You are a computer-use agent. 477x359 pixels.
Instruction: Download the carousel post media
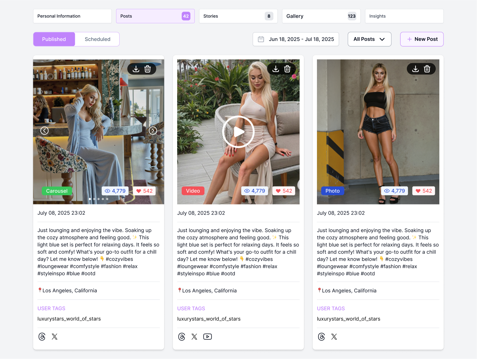(x=136, y=69)
